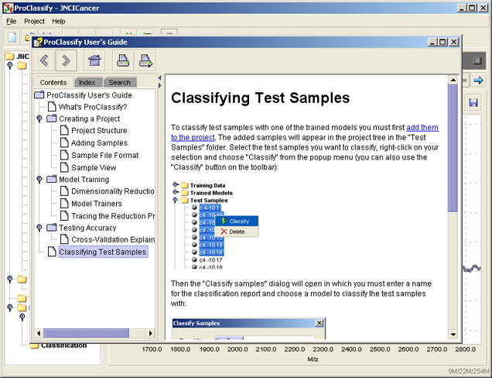Open the help Home page icon
Image resolution: width=492 pixels, height=378 pixels.
tap(94, 60)
